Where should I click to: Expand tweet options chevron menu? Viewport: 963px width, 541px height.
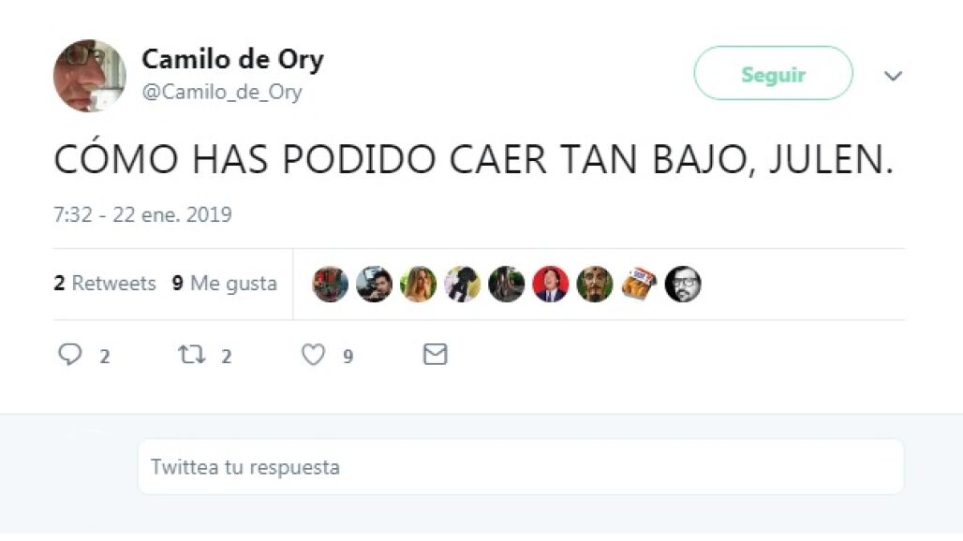click(x=893, y=76)
